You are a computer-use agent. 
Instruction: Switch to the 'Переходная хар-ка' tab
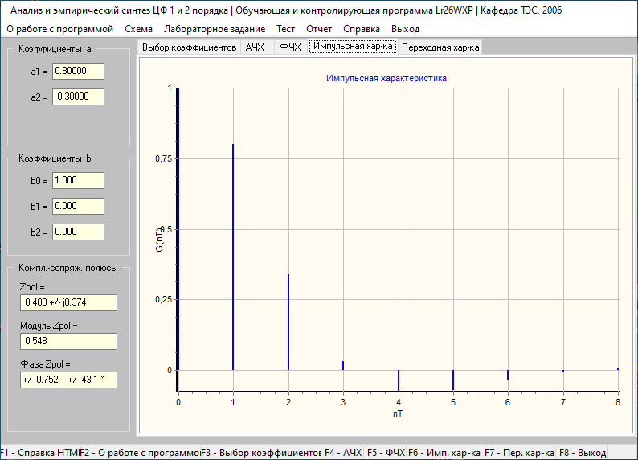(440, 47)
